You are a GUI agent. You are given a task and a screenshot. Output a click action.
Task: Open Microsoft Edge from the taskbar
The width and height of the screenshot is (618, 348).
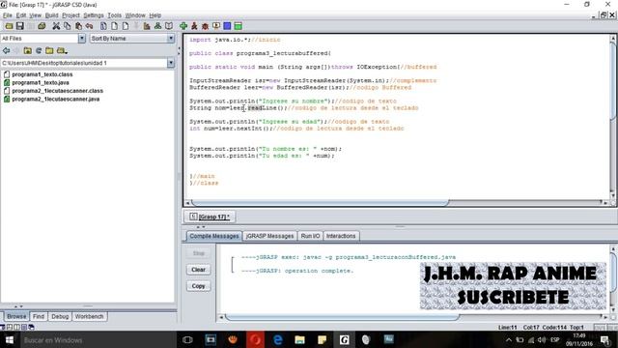[x=277, y=339]
